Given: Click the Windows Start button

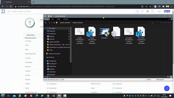Looking at the screenshot, I should pos(3,96).
